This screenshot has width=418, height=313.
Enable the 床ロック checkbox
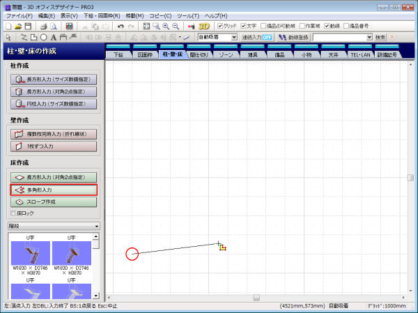[x=13, y=213]
